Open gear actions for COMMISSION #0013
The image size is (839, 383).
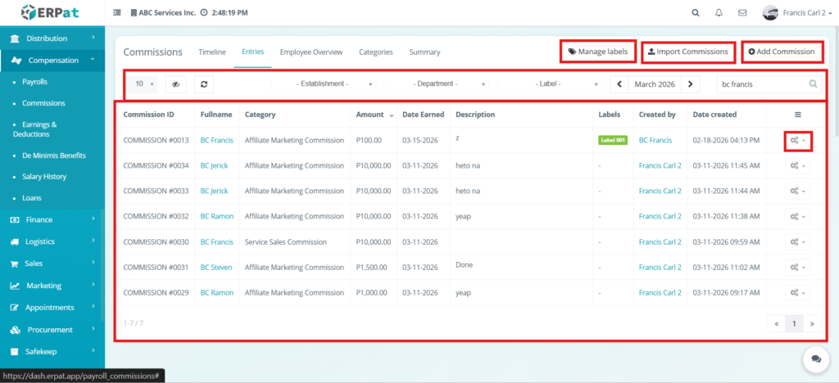tap(797, 141)
